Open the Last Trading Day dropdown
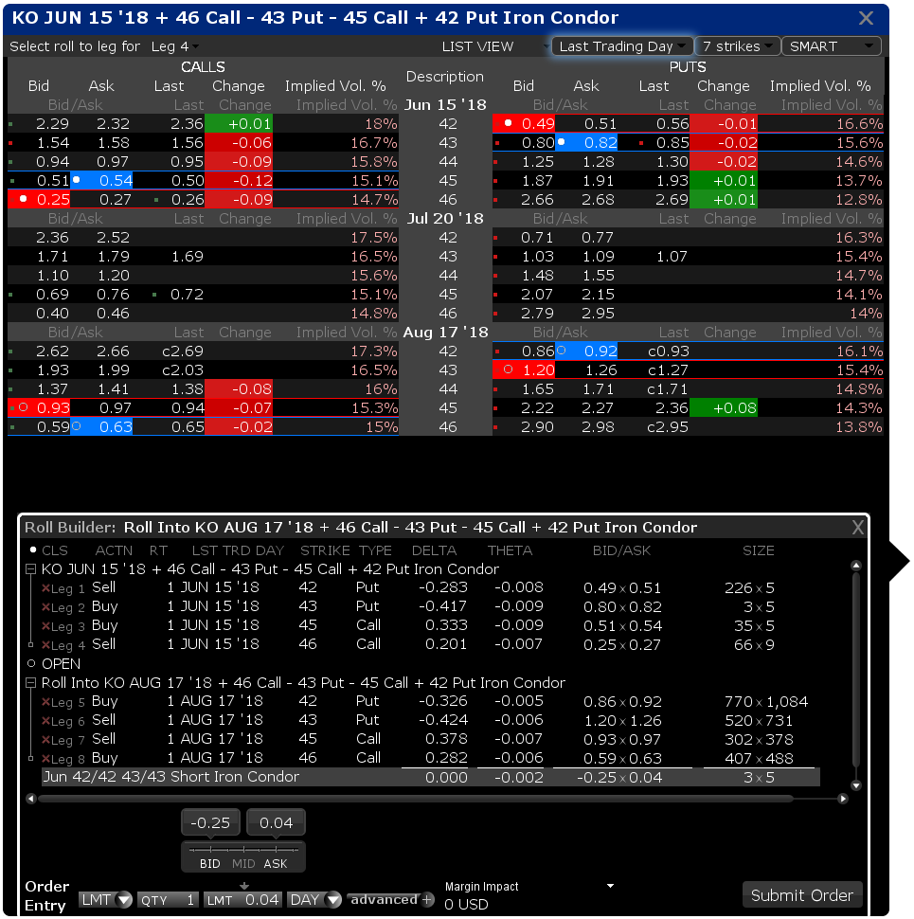Screen dimensions: 914x919 pyautogui.click(x=621, y=46)
